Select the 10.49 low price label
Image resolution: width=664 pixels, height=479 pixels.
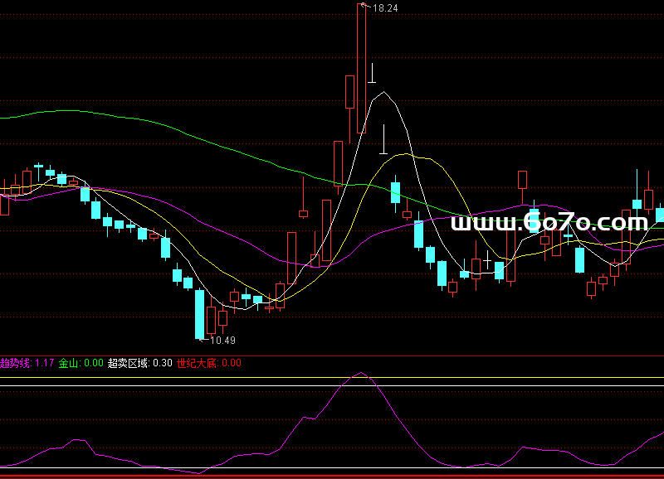[x=222, y=341]
